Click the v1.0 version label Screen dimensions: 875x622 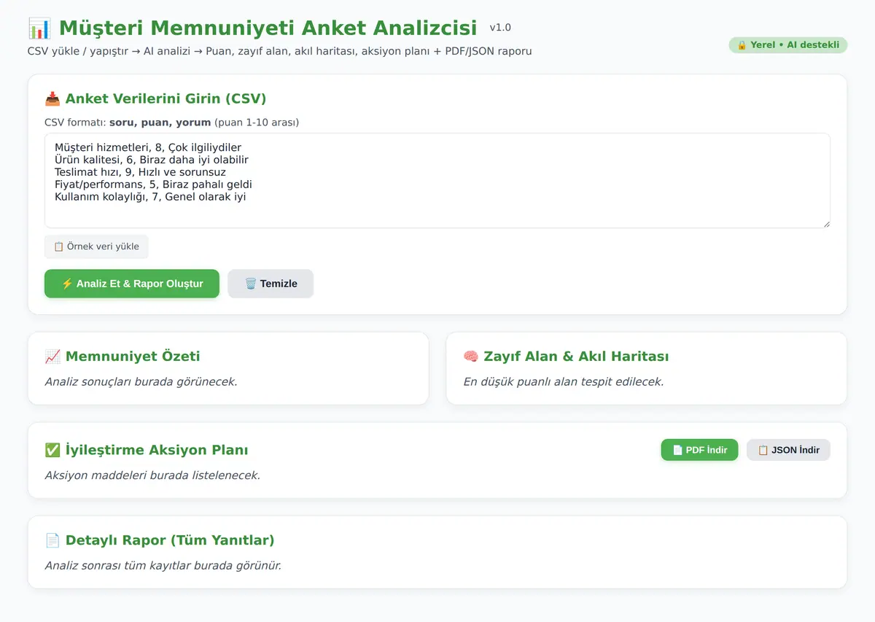click(500, 28)
